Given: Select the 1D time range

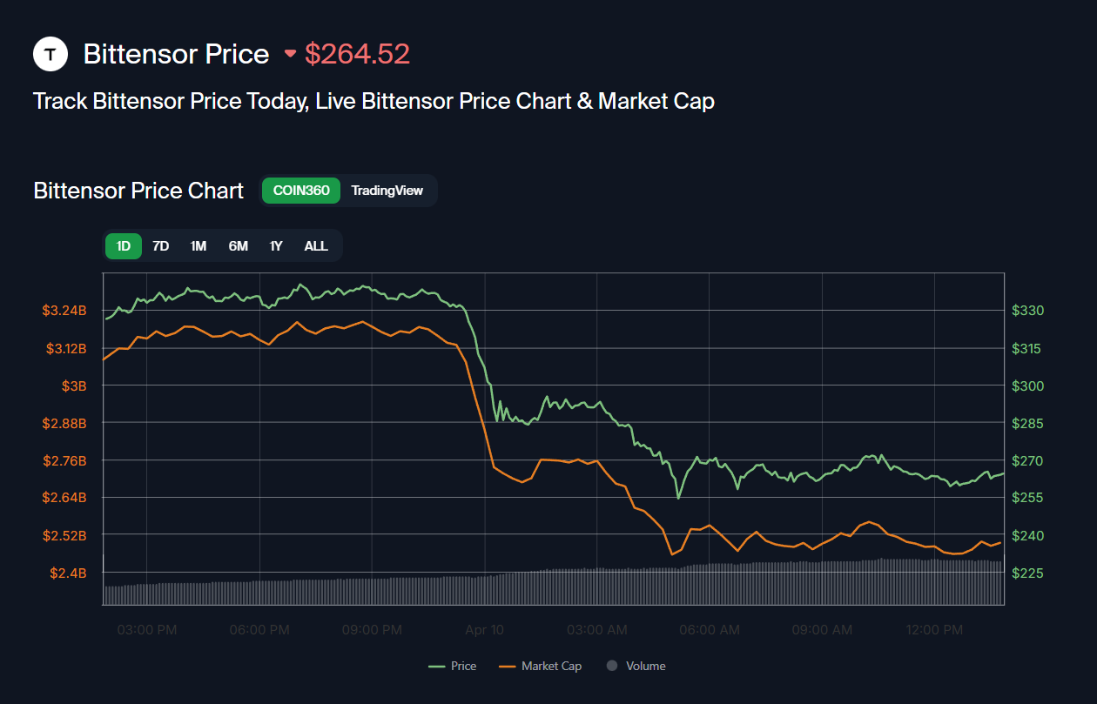Looking at the screenshot, I should pyautogui.click(x=124, y=246).
